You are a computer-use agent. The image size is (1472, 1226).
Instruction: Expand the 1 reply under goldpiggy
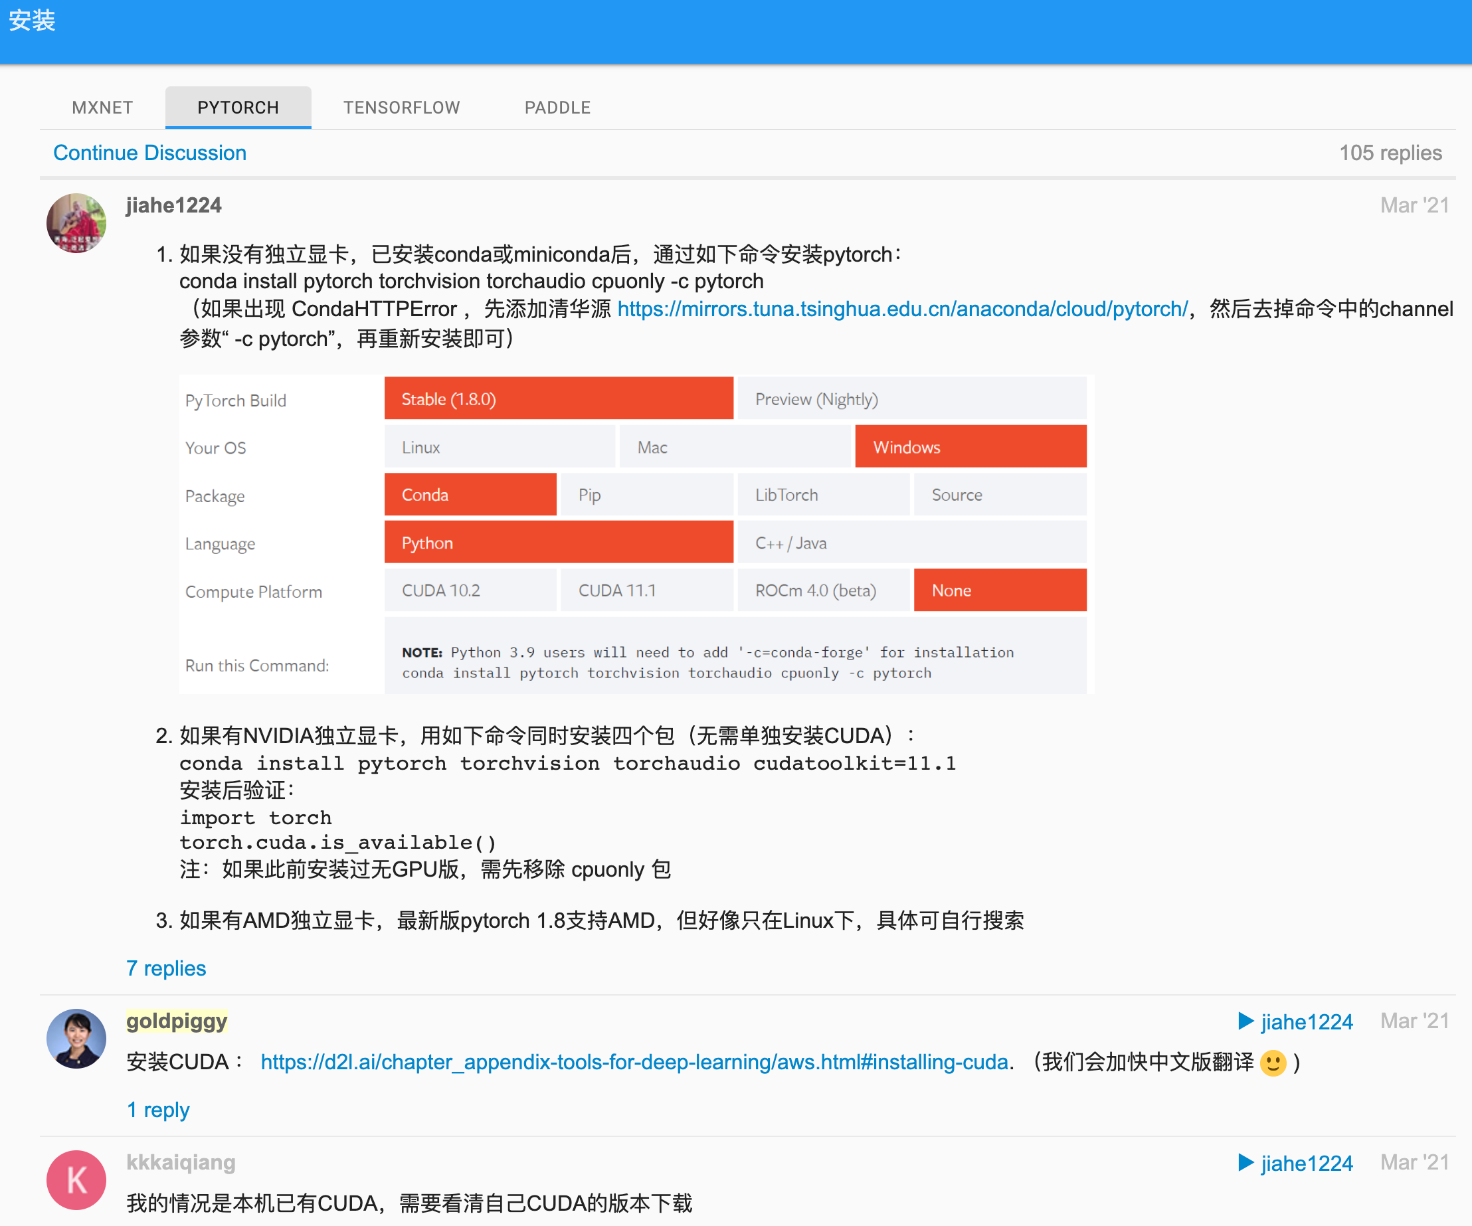[x=157, y=1110]
